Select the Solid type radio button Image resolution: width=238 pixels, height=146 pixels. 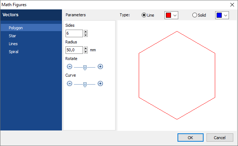(195, 15)
